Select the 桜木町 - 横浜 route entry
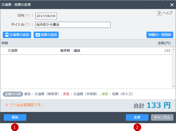176x131 pixels. (70, 51)
